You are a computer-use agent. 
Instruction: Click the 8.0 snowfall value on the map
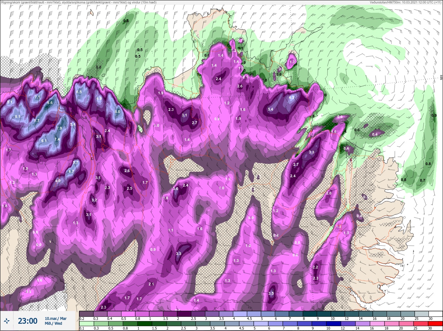coord(117,112)
